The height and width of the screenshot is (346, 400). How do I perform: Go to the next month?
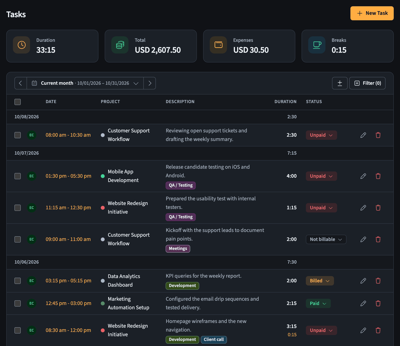tap(150, 83)
